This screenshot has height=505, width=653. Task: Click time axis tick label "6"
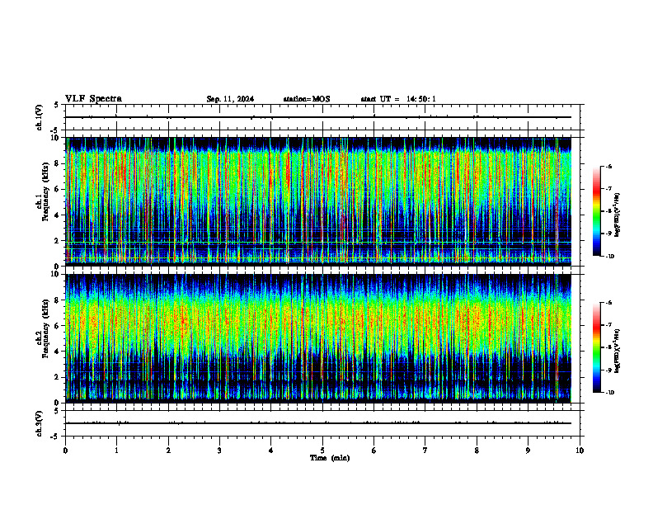[x=374, y=451]
